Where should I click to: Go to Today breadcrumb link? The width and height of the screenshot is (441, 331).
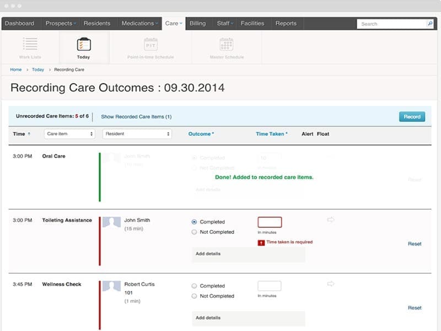click(38, 70)
